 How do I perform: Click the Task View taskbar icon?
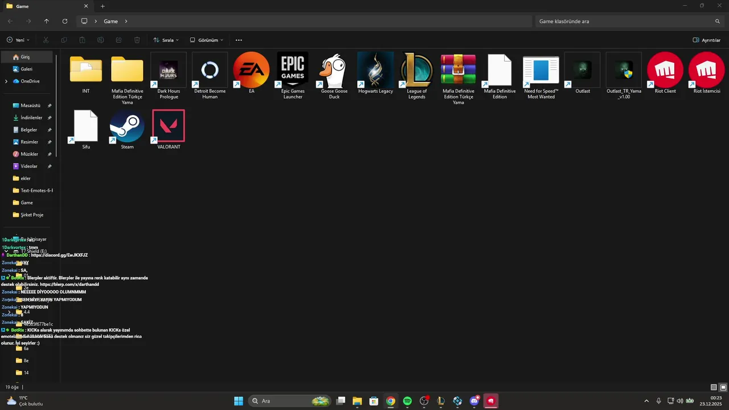click(x=341, y=401)
